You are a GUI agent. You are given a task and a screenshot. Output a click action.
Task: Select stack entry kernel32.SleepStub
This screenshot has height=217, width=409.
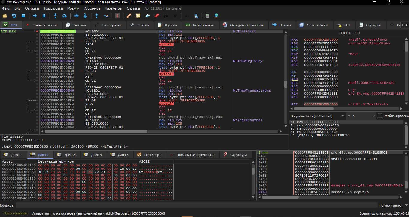[349, 192]
